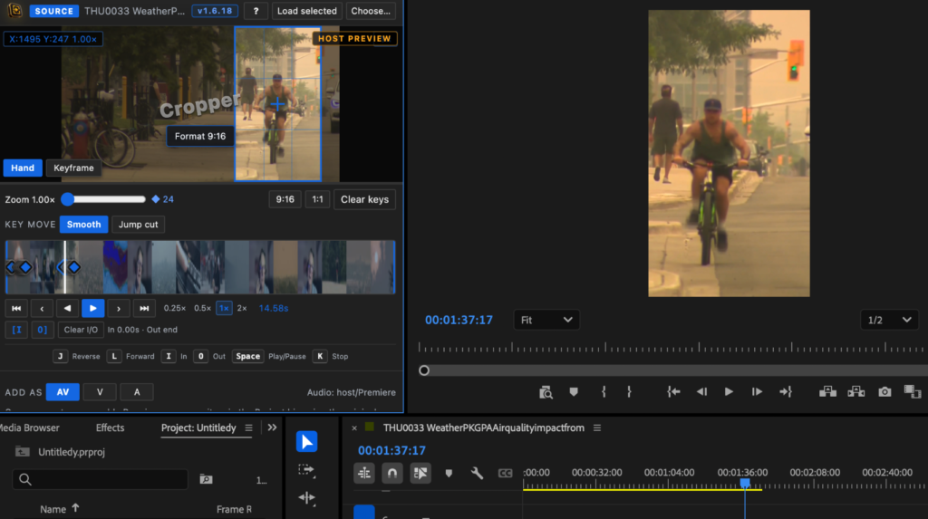928x519 pixels.
Task: Click the new bin folder icon
Action: pos(206,479)
